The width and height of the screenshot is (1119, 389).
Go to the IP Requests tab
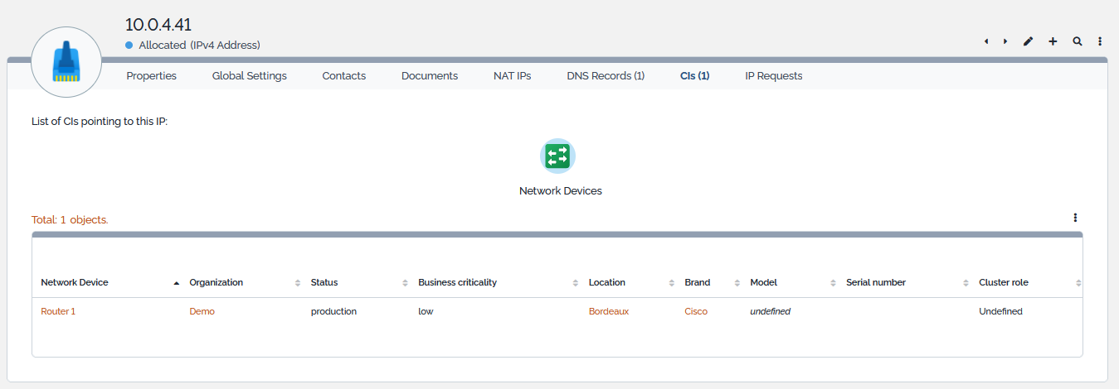(773, 75)
